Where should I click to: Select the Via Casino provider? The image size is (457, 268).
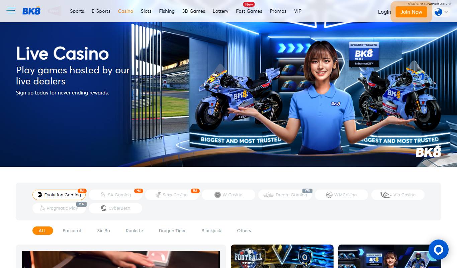[x=398, y=195]
